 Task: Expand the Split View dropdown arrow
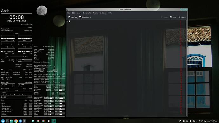(x=90, y=17)
